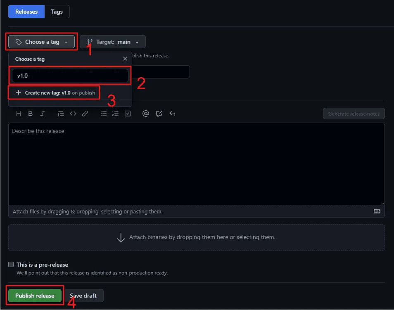Click the cross-reference issue icon
394x310 pixels.
click(159, 114)
